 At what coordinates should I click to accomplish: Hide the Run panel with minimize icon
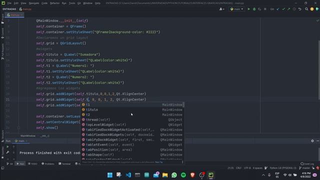coord(317,141)
